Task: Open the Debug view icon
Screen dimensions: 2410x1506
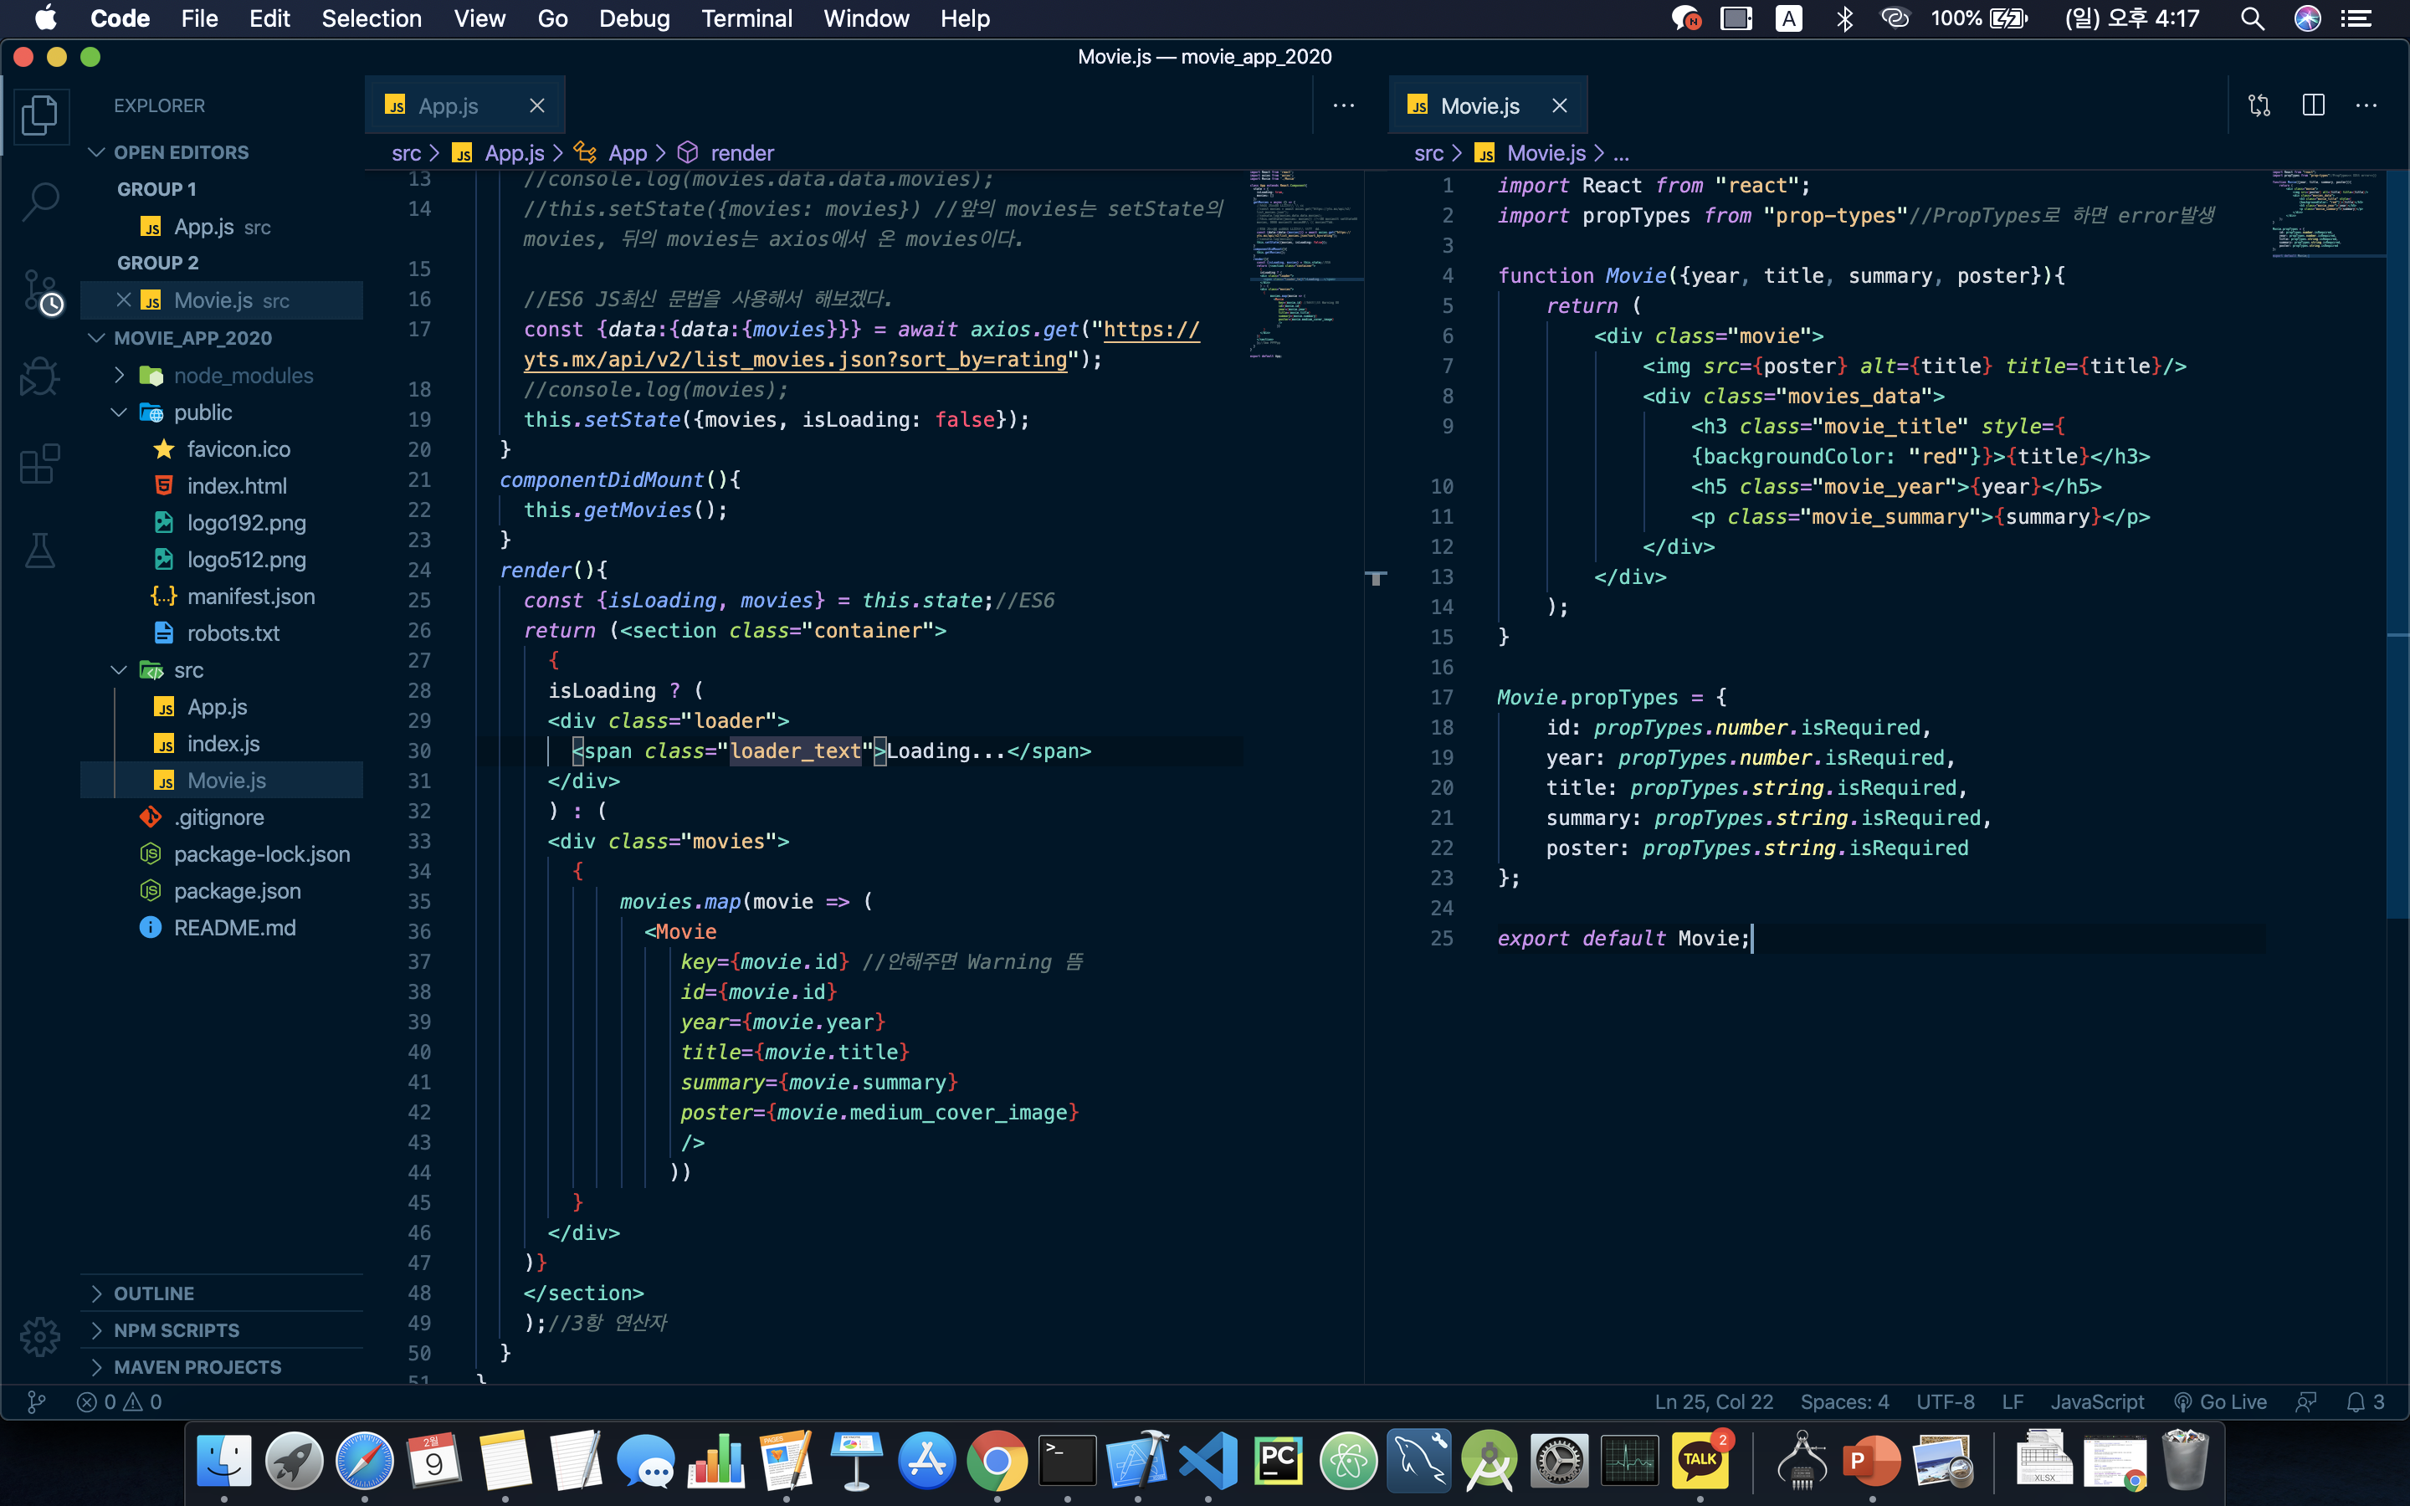Action: (x=40, y=377)
